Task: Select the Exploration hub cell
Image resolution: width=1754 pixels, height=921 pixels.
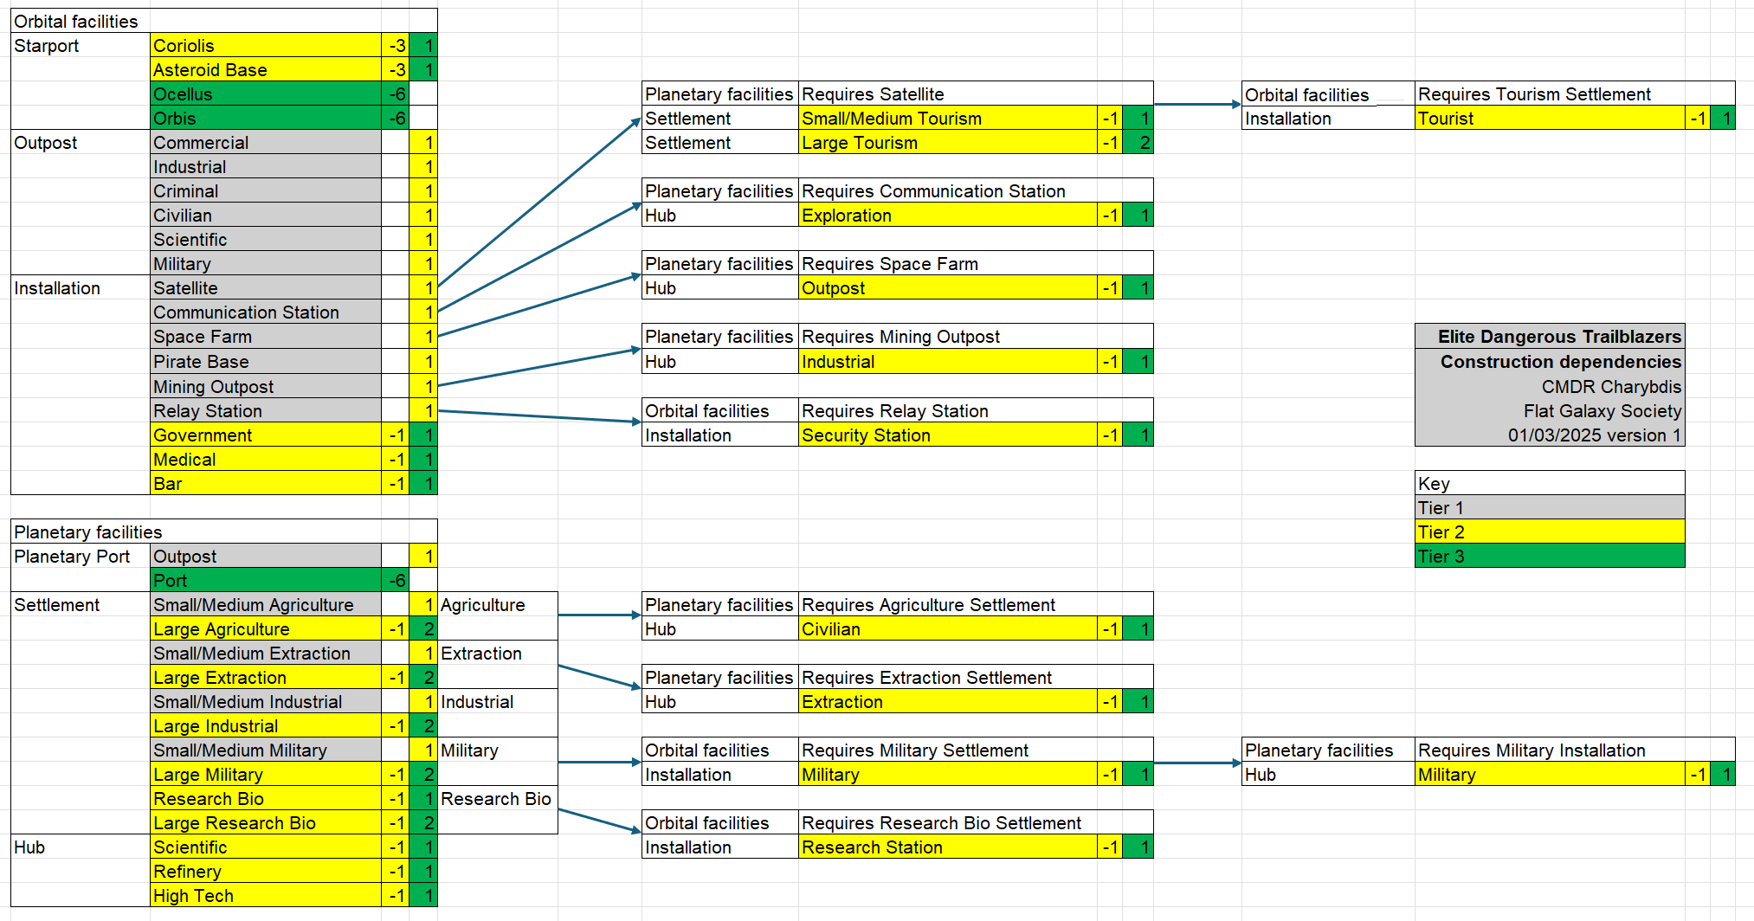Action: pyautogui.click(x=948, y=215)
